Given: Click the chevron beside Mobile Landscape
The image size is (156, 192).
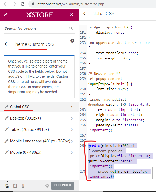Looking at the screenshot, I should click(72, 141).
